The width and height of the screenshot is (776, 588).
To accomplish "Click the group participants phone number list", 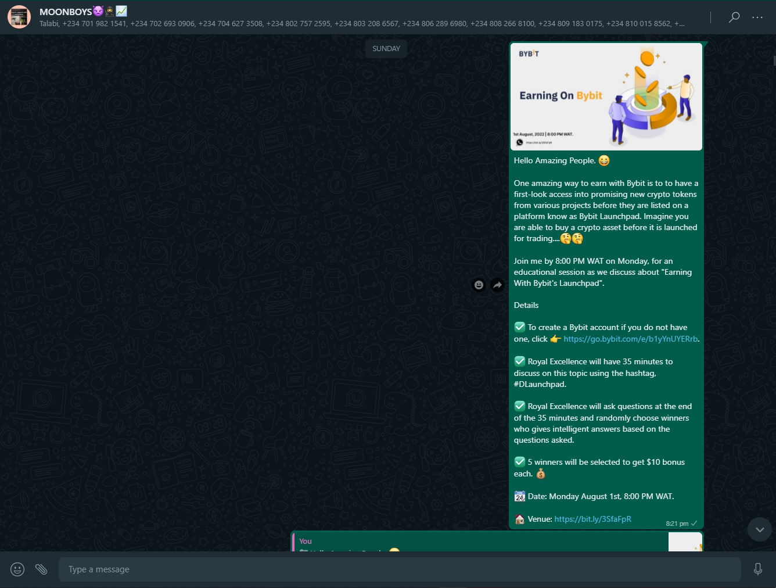I will (362, 24).
